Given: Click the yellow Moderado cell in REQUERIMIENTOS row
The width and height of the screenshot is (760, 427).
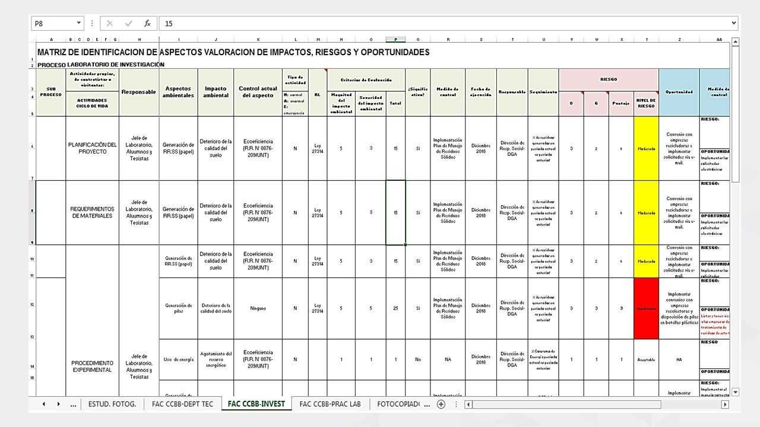Looking at the screenshot, I should 646,212.
